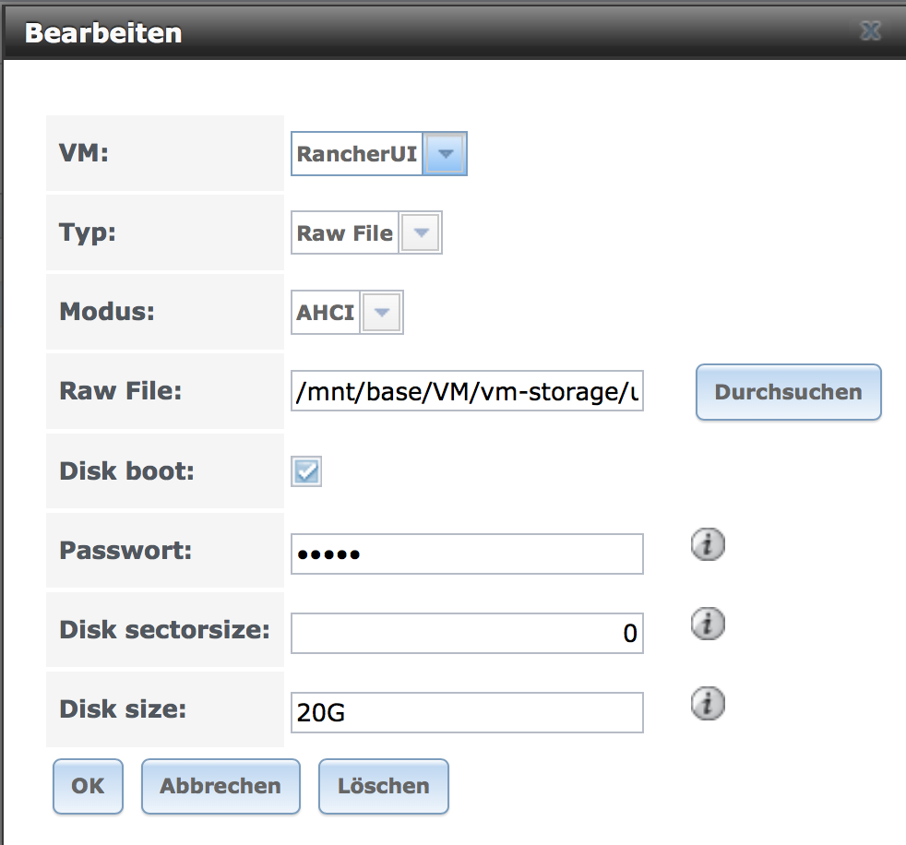Screen dimensions: 906x845
Task: Focus the Raw File path text field
Action: [x=467, y=391]
